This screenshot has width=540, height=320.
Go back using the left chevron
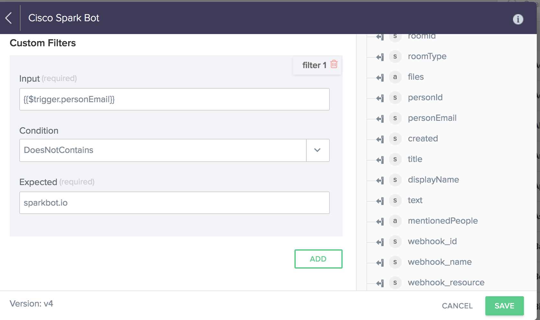9,18
